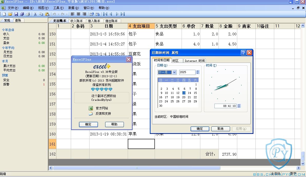The width and height of the screenshot is (306, 177).
Task: Click the export toolbar icon with up arrow
Action: tap(92, 14)
